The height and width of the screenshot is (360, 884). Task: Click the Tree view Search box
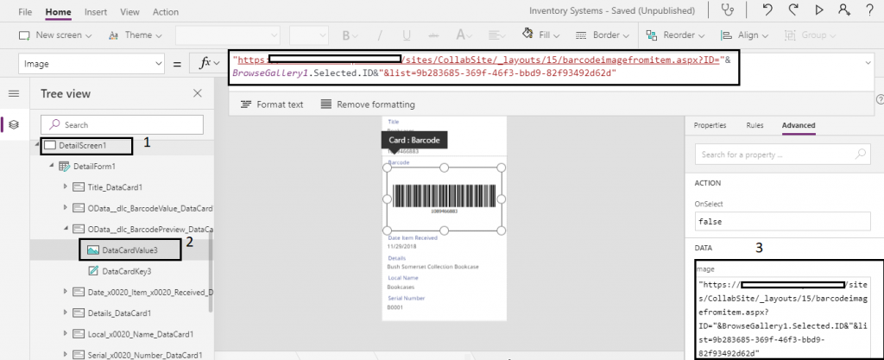122,124
